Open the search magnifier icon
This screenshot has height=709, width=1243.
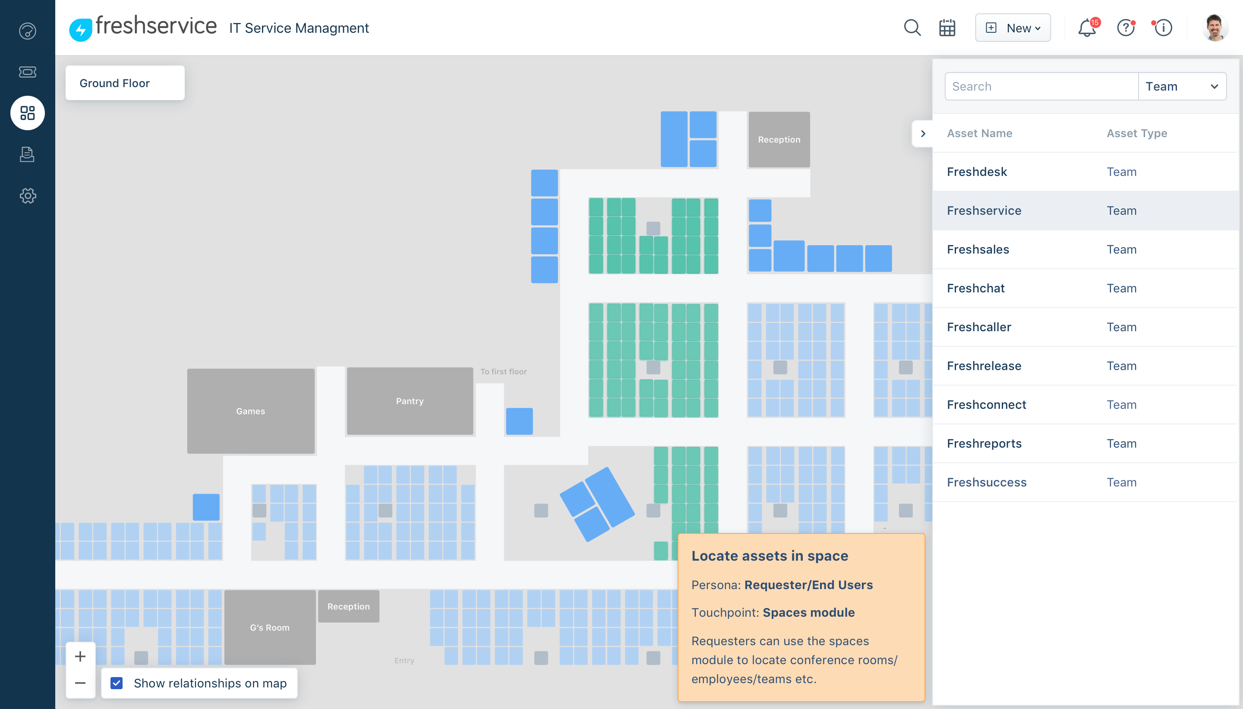tap(912, 28)
